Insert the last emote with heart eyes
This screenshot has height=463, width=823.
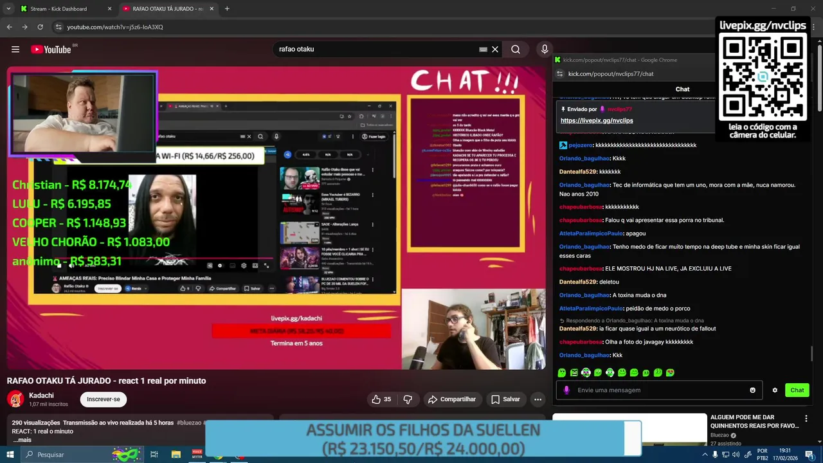pyautogui.click(x=670, y=372)
